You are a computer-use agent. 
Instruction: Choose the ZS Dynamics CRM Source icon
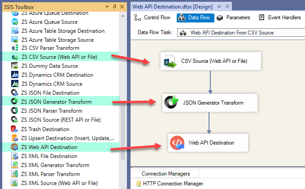point(15,84)
